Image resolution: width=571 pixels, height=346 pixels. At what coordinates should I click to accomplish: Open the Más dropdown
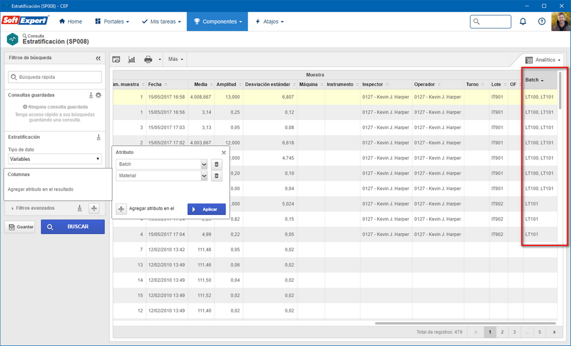point(176,59)
